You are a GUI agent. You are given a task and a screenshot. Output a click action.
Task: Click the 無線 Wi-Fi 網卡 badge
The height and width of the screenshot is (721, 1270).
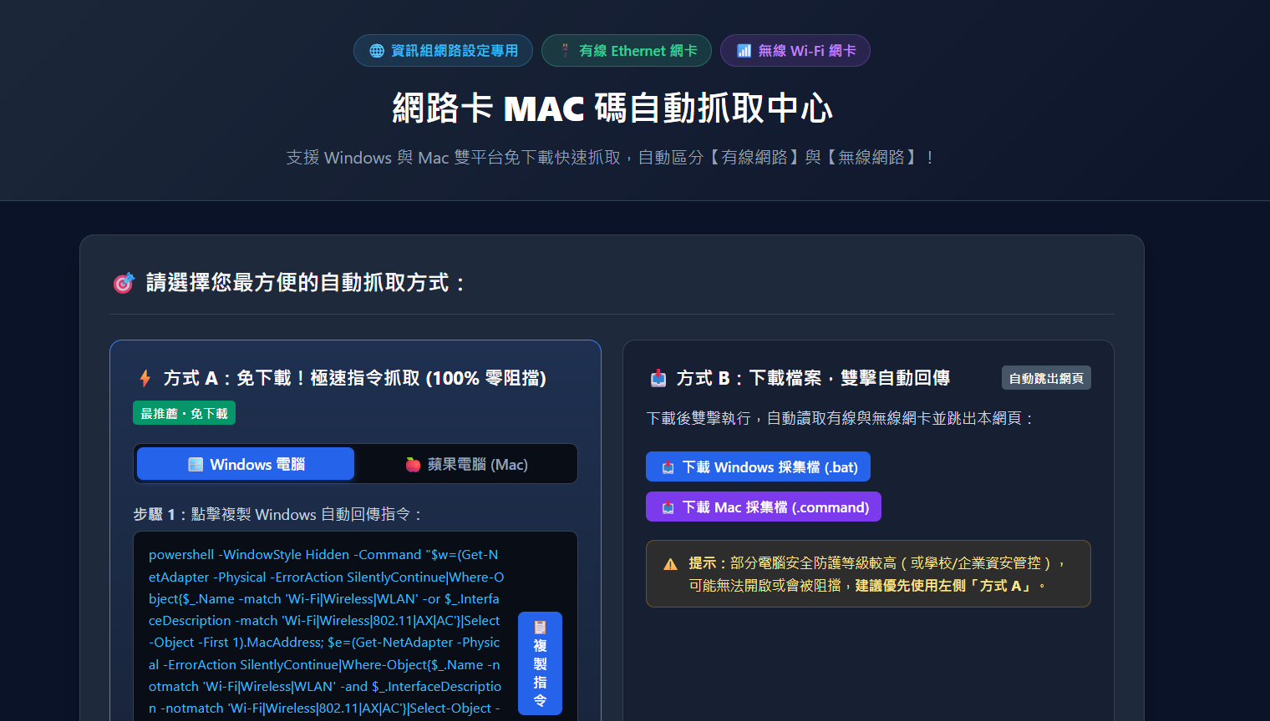[795, 50]
